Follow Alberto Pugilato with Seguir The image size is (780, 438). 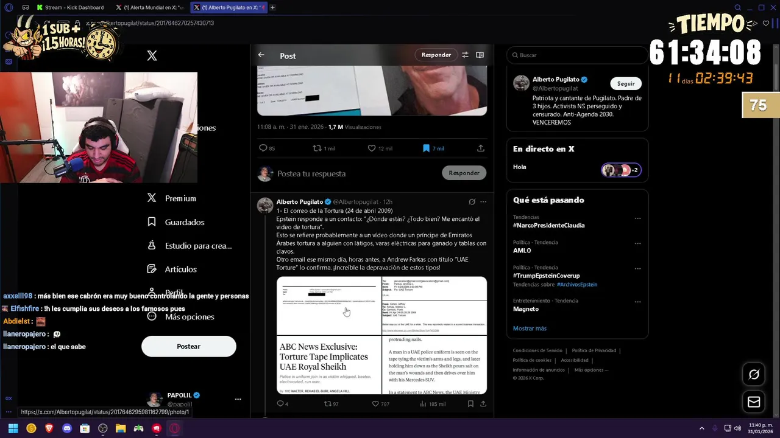(x=626, y=83)
